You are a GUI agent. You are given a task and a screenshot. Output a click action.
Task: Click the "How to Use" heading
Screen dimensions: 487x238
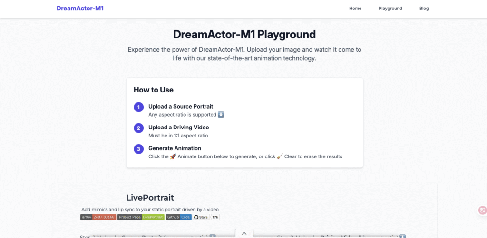click(x=154, y=90)
